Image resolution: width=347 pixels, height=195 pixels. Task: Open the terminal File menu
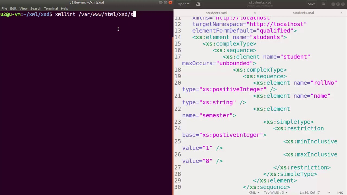tap(4, 8)
